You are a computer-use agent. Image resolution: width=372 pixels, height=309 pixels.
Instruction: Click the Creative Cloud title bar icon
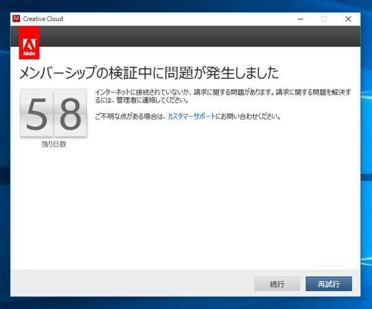(x=16, y=19)
